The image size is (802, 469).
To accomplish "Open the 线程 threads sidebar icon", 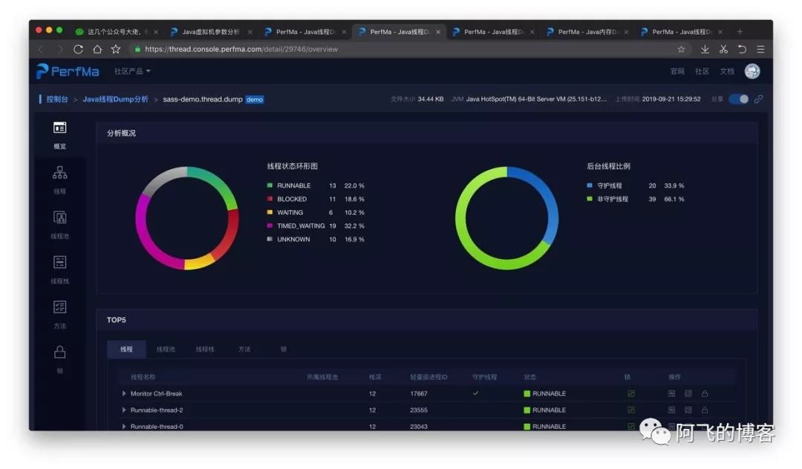I will pyautogui.click(x=60, y=173).
